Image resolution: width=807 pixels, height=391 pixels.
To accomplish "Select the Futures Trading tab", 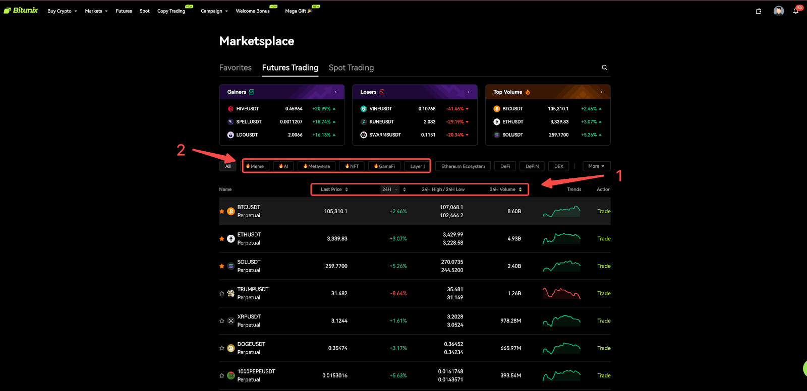I will click(x=290, y=68).
